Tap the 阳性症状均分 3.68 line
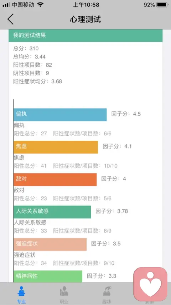This screenshot has height=305, width=171. (x=37, y=81)
